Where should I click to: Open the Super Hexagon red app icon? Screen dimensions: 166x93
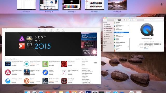point(64,64)
